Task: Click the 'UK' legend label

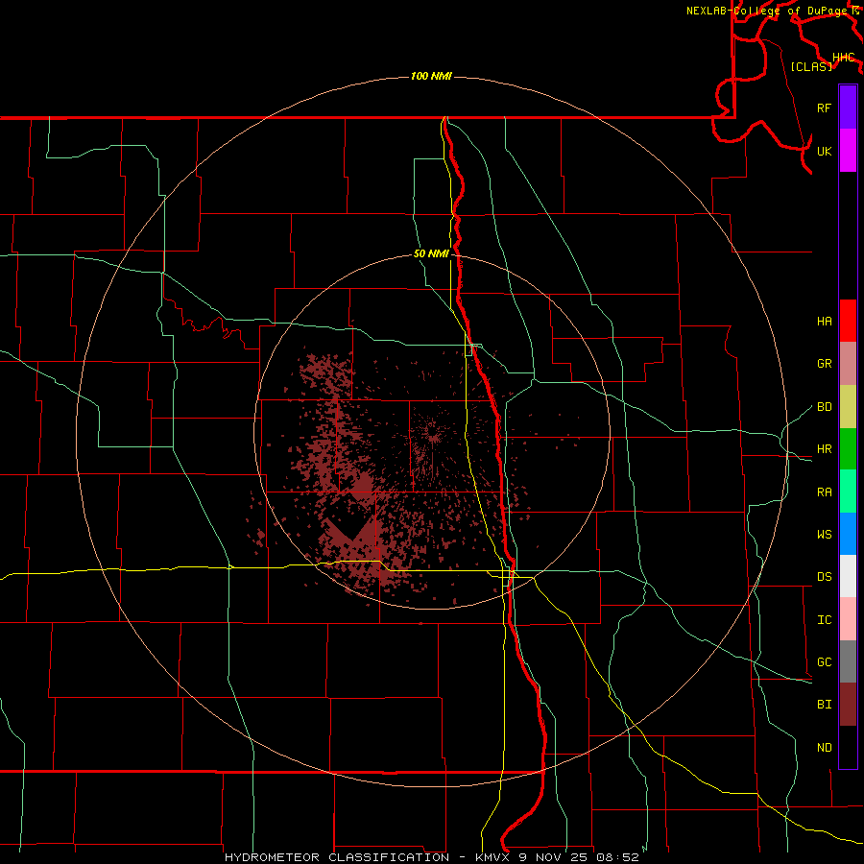Action: tap(825, 152)
